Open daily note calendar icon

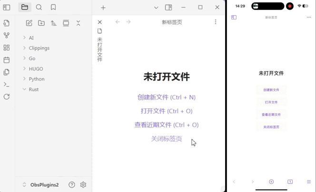coord(7,60)
